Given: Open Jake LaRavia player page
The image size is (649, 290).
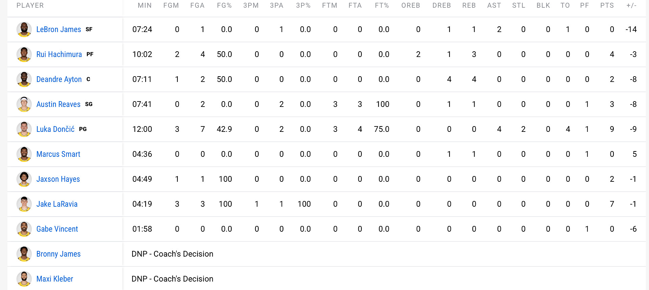Looking at the screenshot, I should click(57, 204).
